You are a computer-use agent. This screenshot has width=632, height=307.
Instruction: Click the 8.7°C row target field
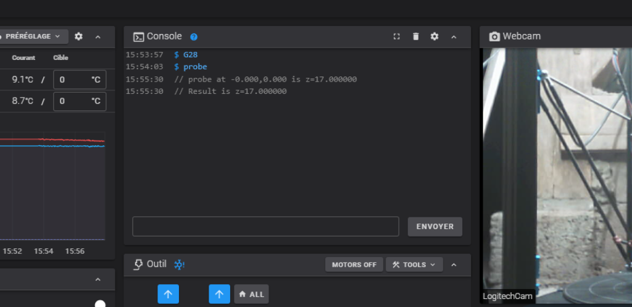[80, 101]
